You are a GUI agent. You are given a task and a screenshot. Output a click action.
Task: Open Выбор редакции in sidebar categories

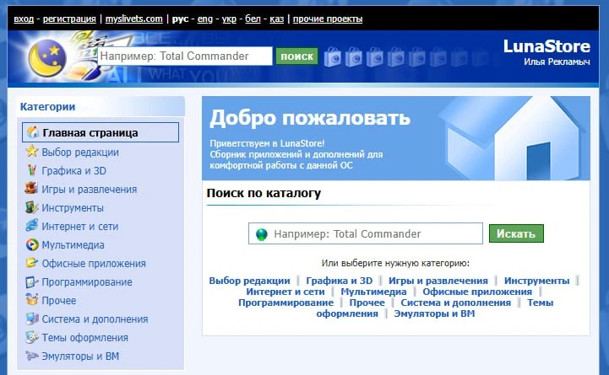click(80, 153)
